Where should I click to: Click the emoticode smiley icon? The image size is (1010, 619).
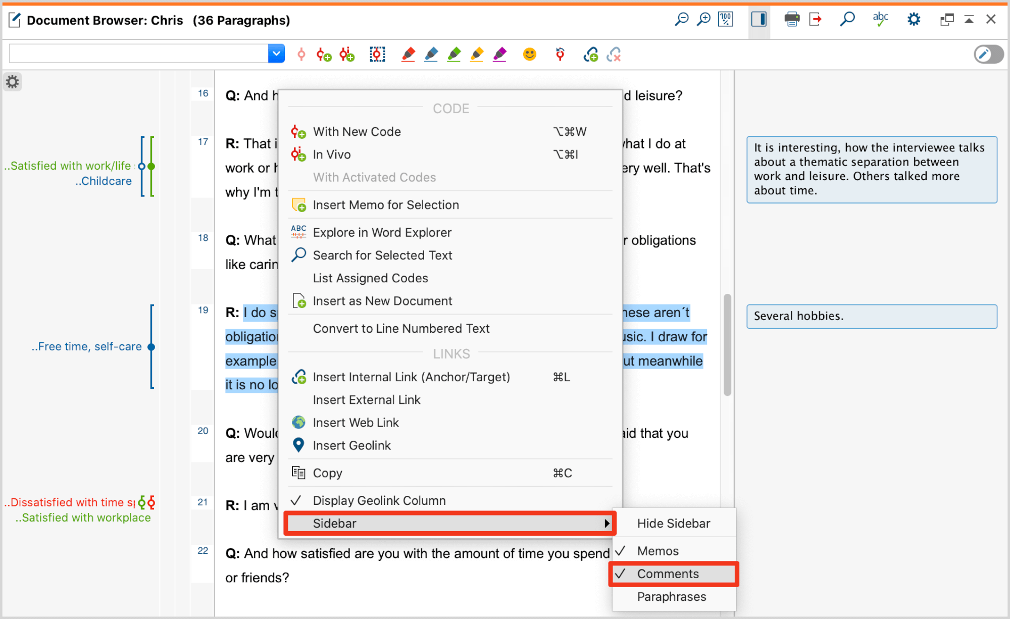(x=529, y=54)
